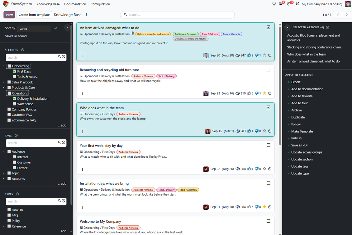Tick the Customer FAQ section checkbox
Image resolution: width=352 pixels, height=235 pixels.
pyautogui.click(x=9, y=115)
